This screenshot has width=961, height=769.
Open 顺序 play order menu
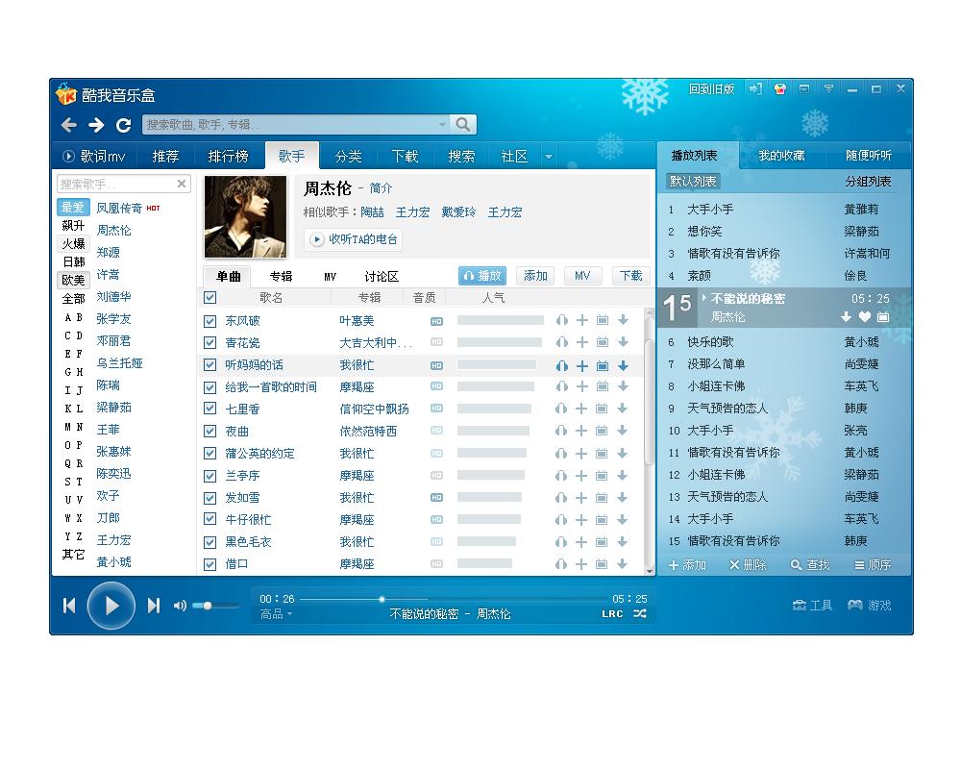pyautogui.click(x=873, y=565)
